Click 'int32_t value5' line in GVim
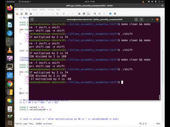 point(32,107)
